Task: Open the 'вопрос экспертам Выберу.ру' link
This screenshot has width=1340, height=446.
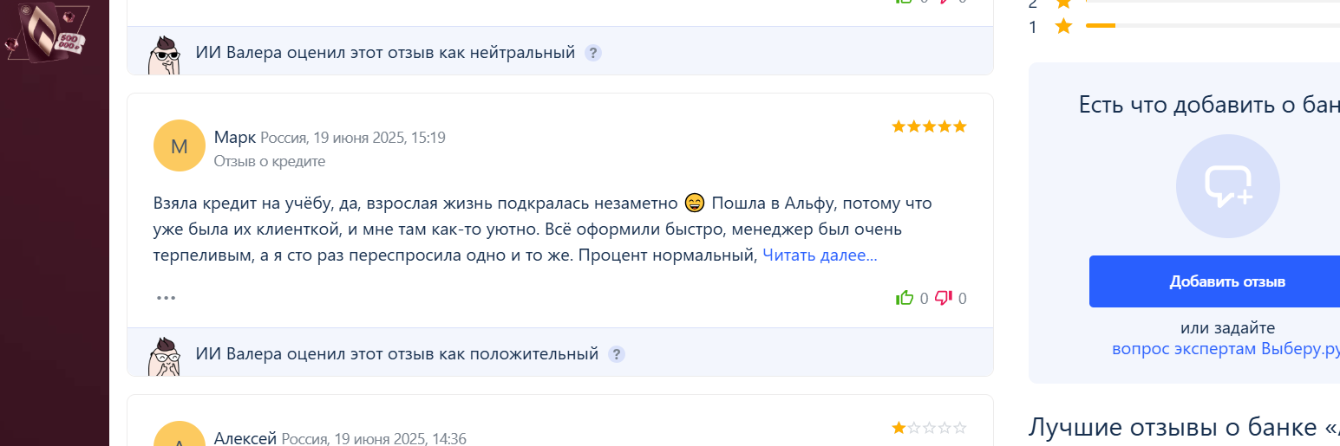Action: (x=1226, y=349)
